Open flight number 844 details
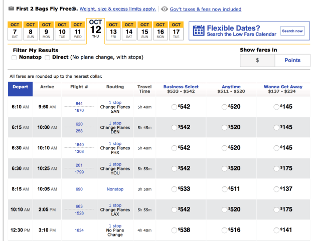 click(79, 103)
